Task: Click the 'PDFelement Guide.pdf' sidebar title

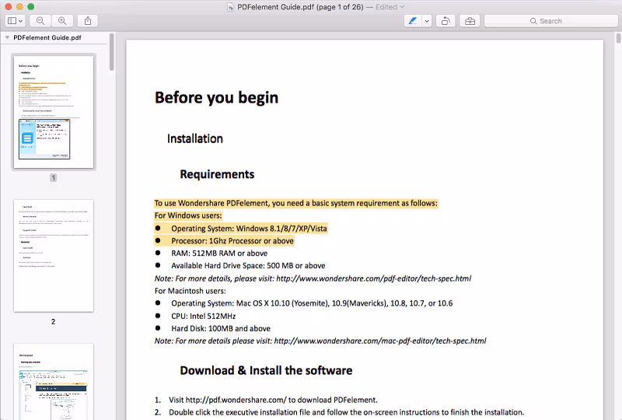Action: click(x=47, y=37)
